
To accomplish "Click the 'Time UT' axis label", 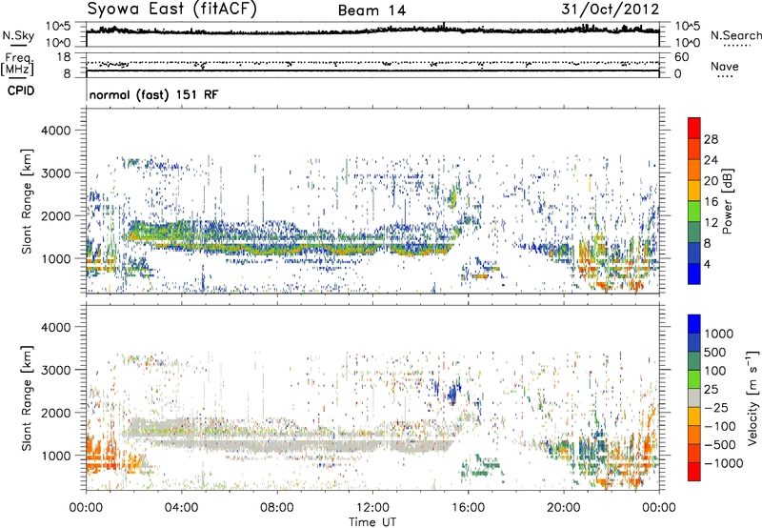I will pyautogui.click(x=372, y=521).
